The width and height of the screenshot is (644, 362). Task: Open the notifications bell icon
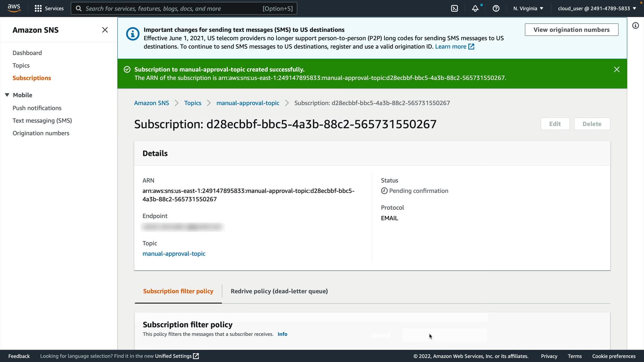[475, 8]
